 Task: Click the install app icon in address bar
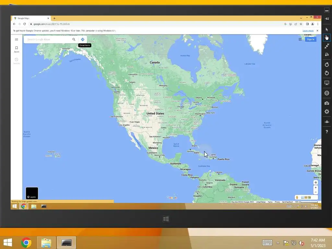[290, 24]
